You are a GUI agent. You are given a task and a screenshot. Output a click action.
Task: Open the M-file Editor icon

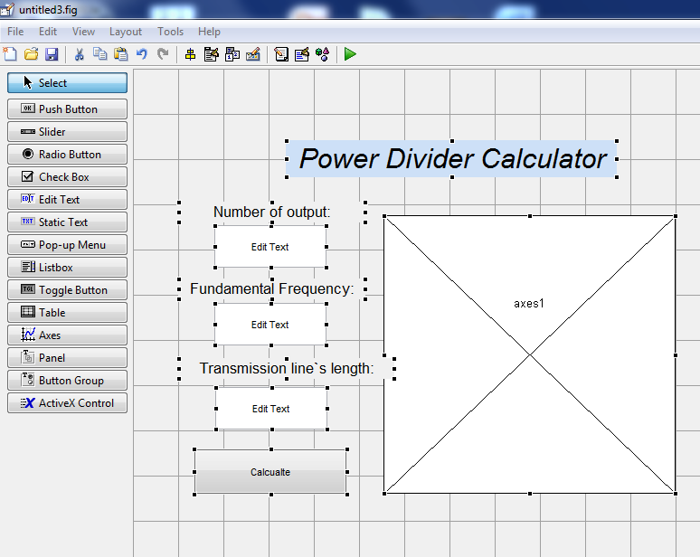coord(280,54)
